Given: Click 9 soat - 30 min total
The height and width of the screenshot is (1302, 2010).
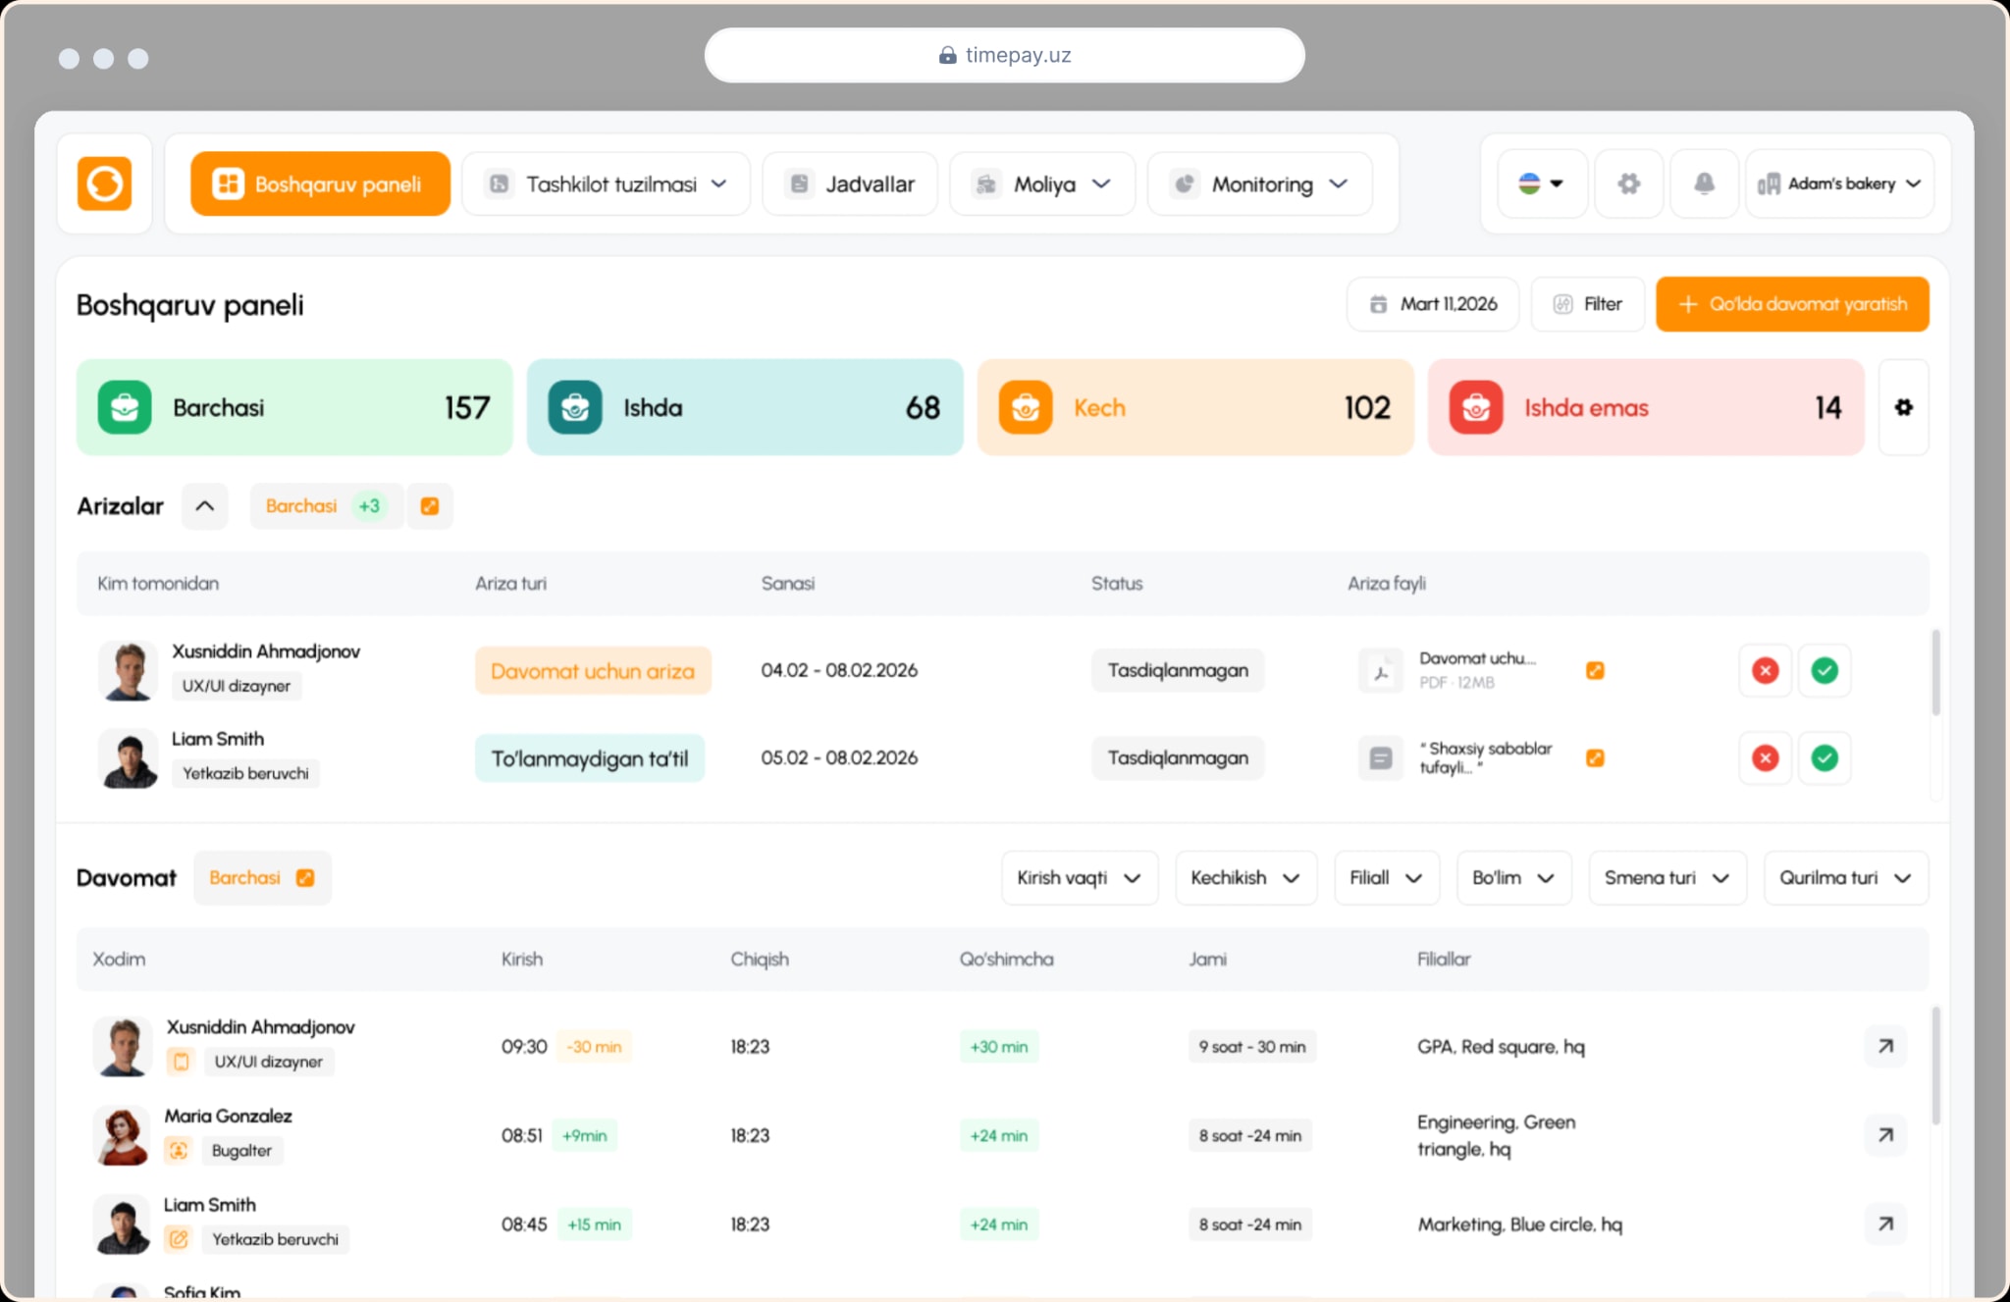Looking at the screenshot, I should (1252, 1047).
